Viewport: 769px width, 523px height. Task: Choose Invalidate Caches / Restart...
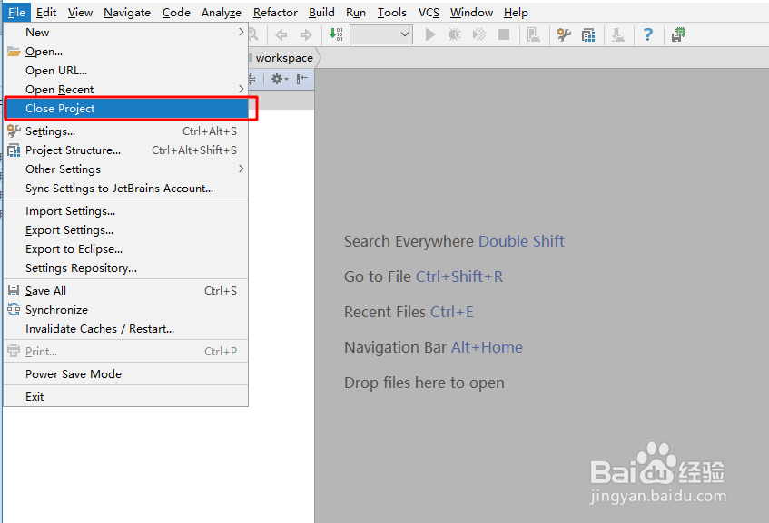pos(125,329)
